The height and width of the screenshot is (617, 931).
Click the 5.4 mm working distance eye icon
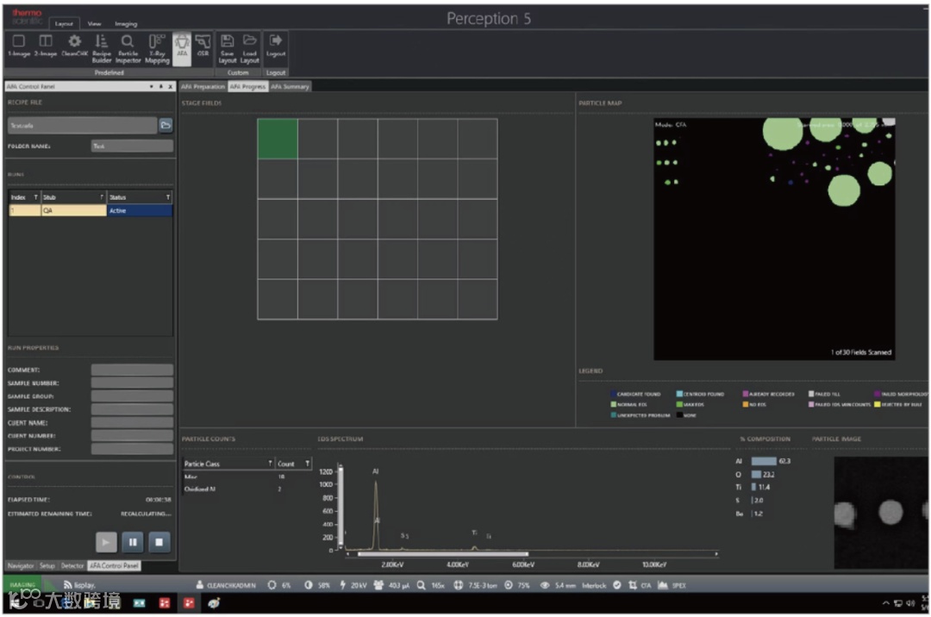click(x=544, y=585)
